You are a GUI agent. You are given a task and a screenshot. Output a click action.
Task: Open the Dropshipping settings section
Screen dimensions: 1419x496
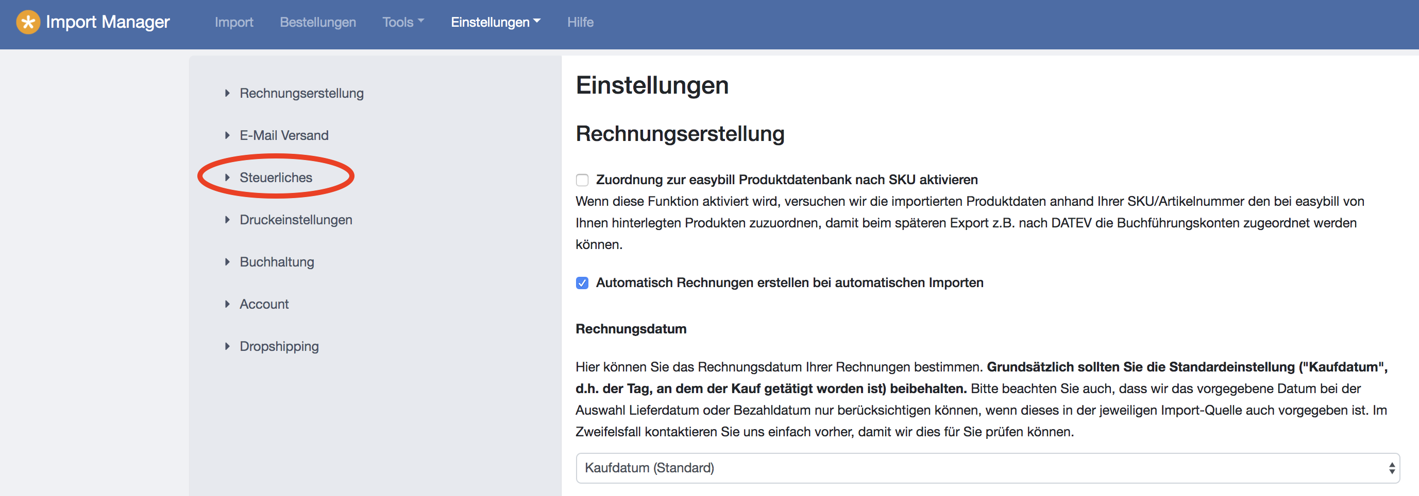279,346
